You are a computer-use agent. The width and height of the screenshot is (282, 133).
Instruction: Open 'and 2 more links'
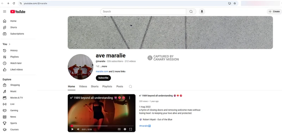(117, 72)
